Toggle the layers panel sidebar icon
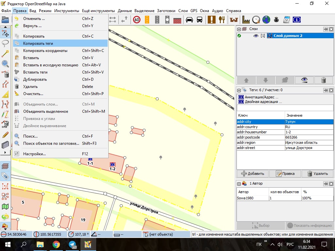The width and height of the screenshot is (335, 251). point(5,166)
